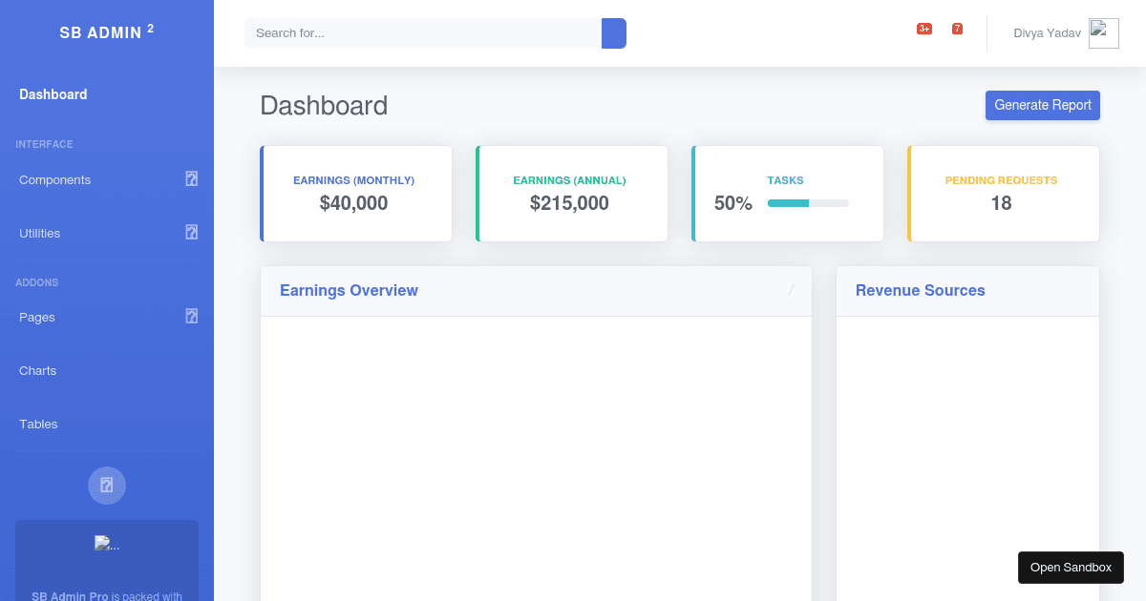
Task: Click the Pending Requests card
Action: point(1003,194)
